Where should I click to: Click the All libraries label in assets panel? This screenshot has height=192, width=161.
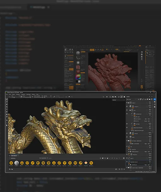point(13,158)
